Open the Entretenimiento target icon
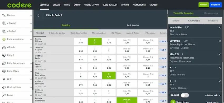This screenshot has width=224, height=103. (x=4, y=39)
